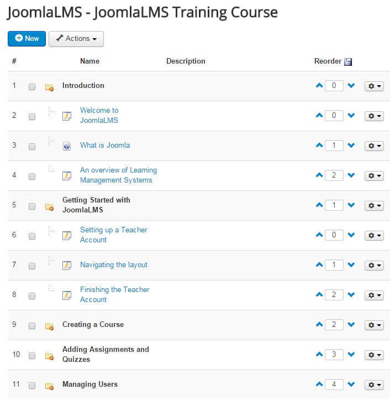This screenshot has height=400, width=390.
Task: Select the Welcome to JoomlaLMS checkbox
Action: [x=32, y=117]
